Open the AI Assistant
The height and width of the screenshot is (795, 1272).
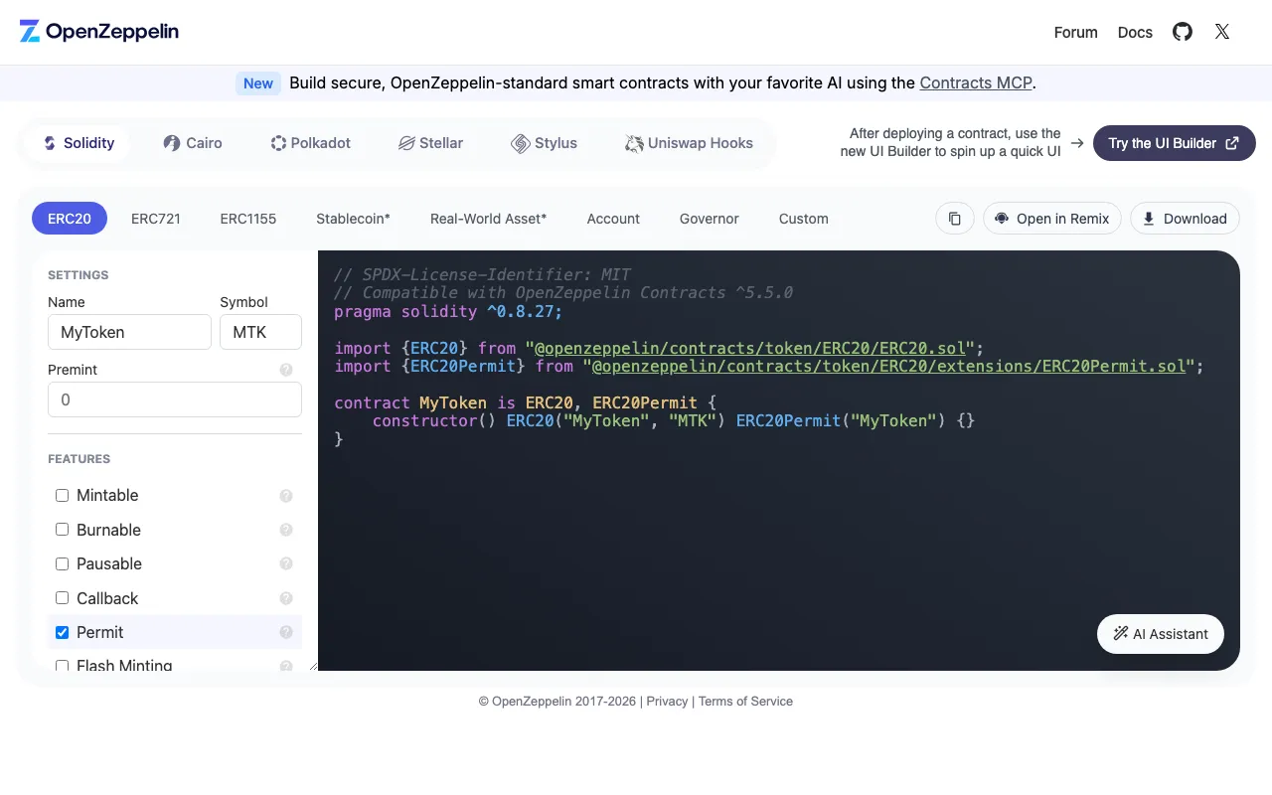[x=1161, y=634]
